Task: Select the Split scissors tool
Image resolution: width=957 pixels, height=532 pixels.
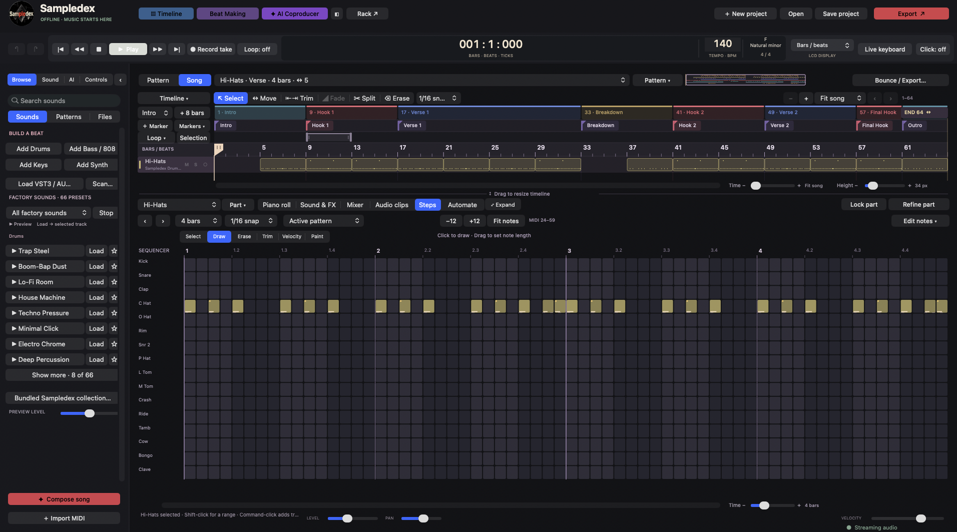Action: coord(364,98)
